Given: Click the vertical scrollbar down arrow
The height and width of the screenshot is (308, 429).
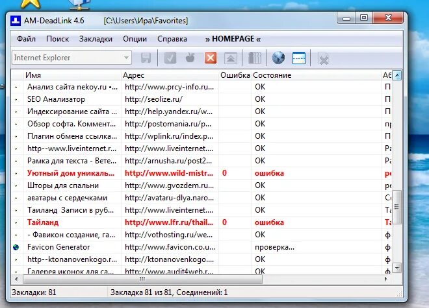Looking at the screenshot, I should (x=396, y=268).
